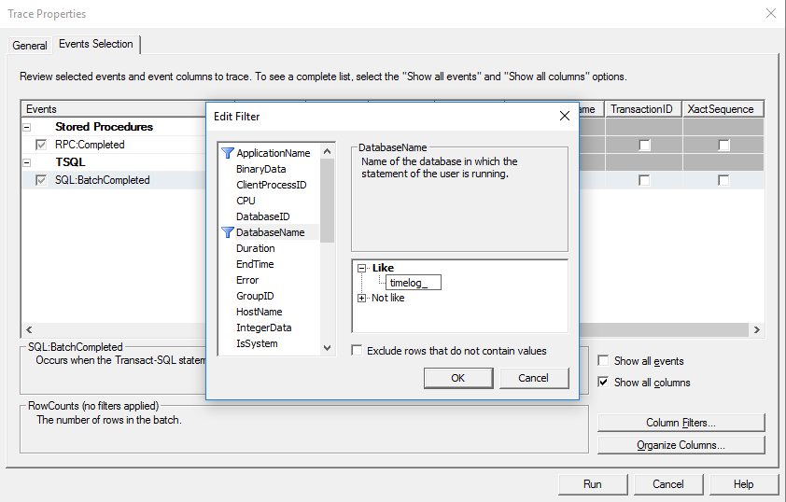Viewport: 786px width, 502px height.
Task: Confirm the filter with OK
Action: (x=457, y=378)
